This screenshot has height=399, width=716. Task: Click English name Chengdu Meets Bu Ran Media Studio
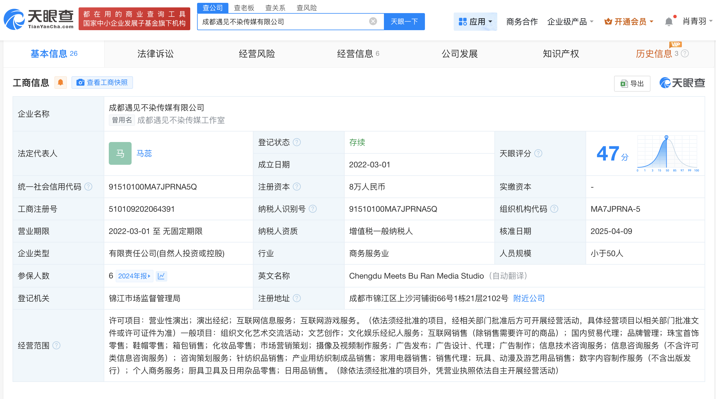[416, 276]
